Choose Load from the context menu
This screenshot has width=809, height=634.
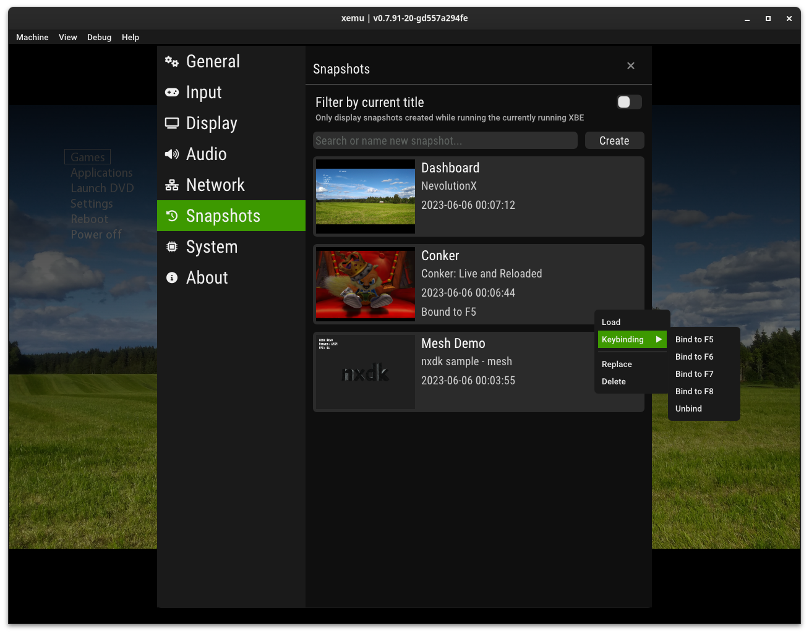(x=610, y=322)
